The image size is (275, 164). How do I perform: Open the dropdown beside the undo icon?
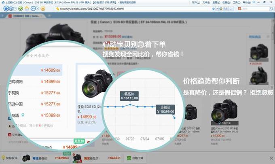38,9
